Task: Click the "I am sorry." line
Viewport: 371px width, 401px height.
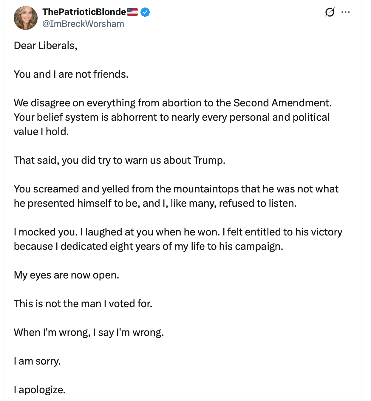Action: (x=37, y=361)
